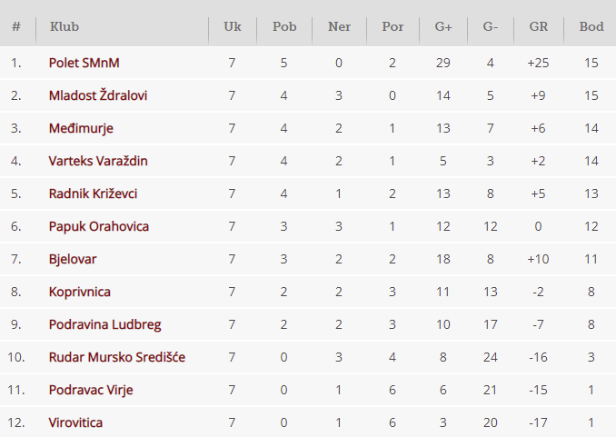
Task: Click the Ner draws column header
Action: click(x=340, y=26)
